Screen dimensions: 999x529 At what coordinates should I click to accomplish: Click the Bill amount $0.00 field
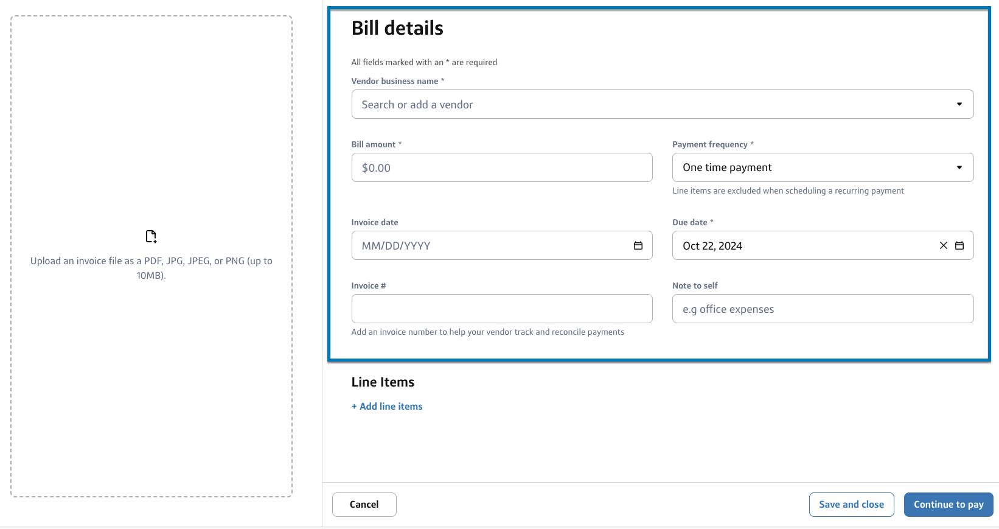click(502, 167)
